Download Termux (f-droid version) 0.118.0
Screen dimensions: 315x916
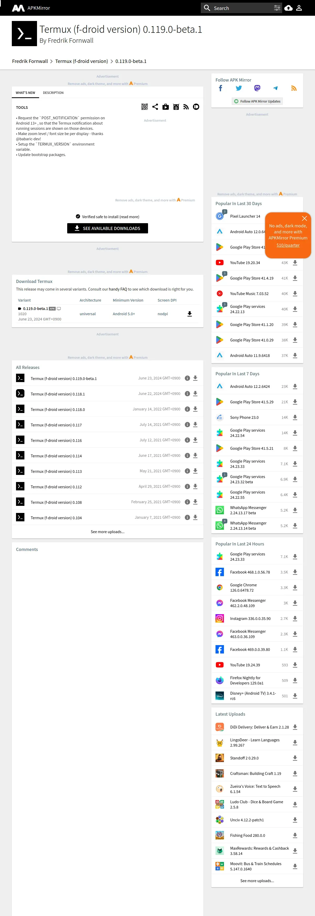pyautogui.click(x=195, y=409)
